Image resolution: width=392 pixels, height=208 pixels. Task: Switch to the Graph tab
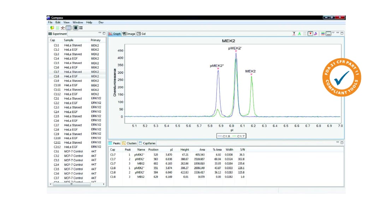(115, 34)
